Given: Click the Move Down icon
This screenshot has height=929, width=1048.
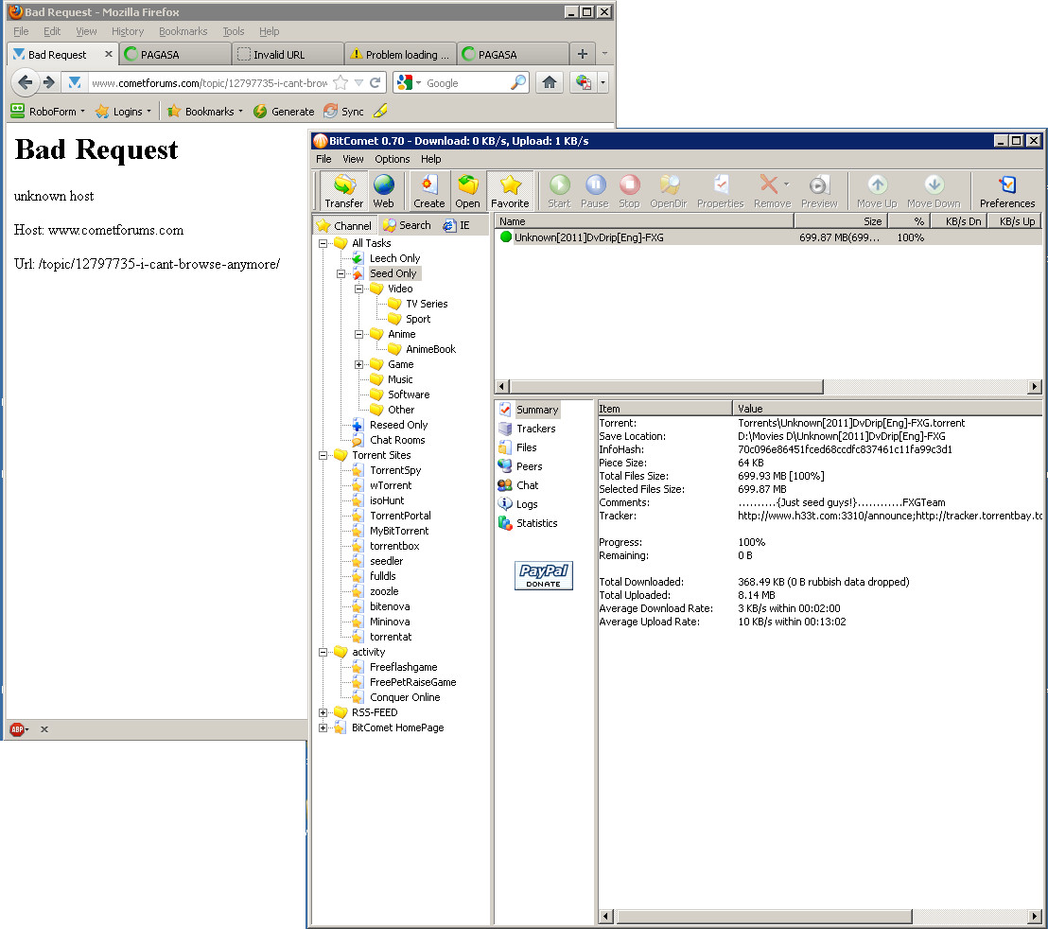Looking at the screenshot, I should pyautogui.click(x=934, y=190).
